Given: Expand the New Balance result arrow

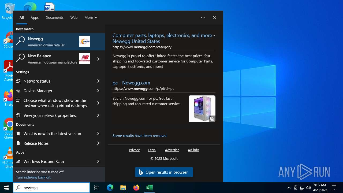Looking at the screenshot, I should tap(98, 59).
